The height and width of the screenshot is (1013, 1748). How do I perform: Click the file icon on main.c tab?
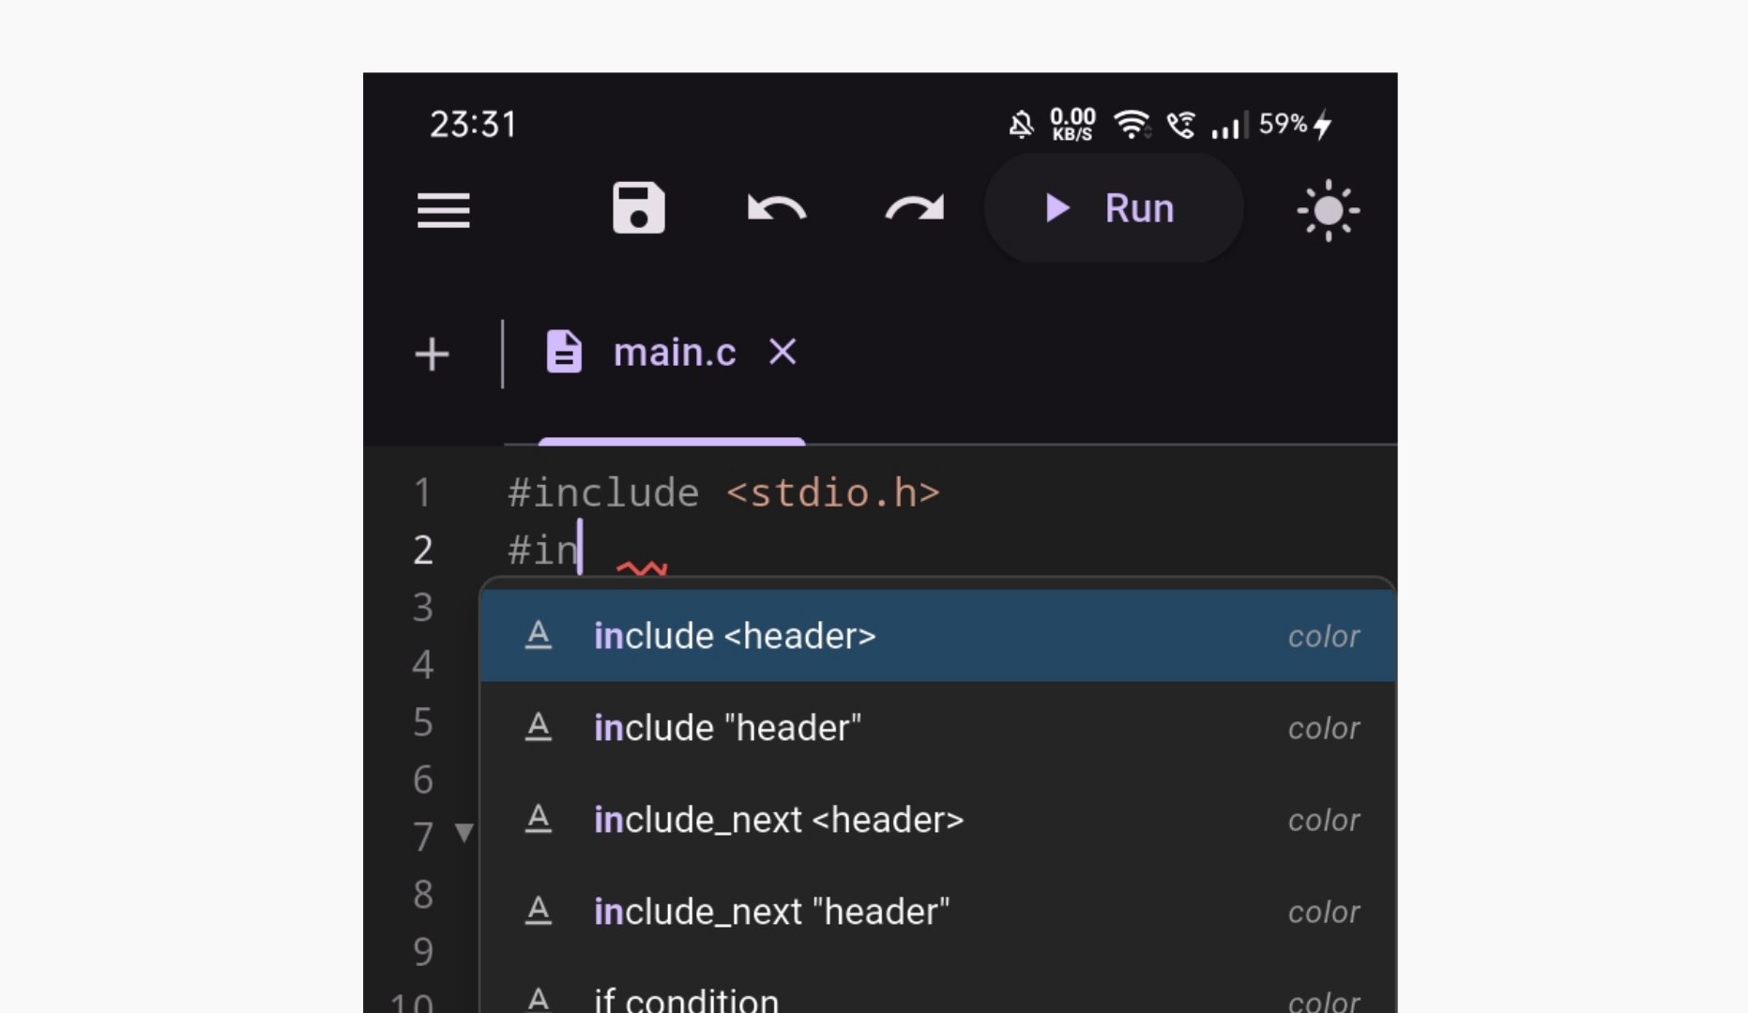coord(564,353)
